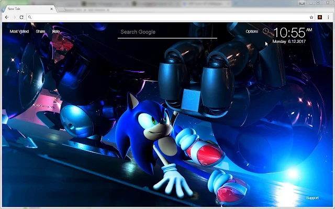Reload the page with the refresh icon
This screenshot has height=209, width=335.
pyautogui.click(x=21, y=17)
